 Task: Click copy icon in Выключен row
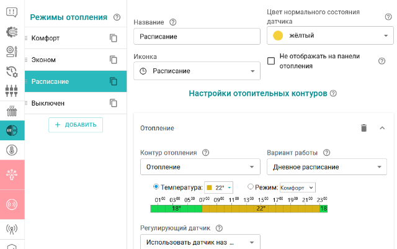pyautogui.click(x=114, y=103)
